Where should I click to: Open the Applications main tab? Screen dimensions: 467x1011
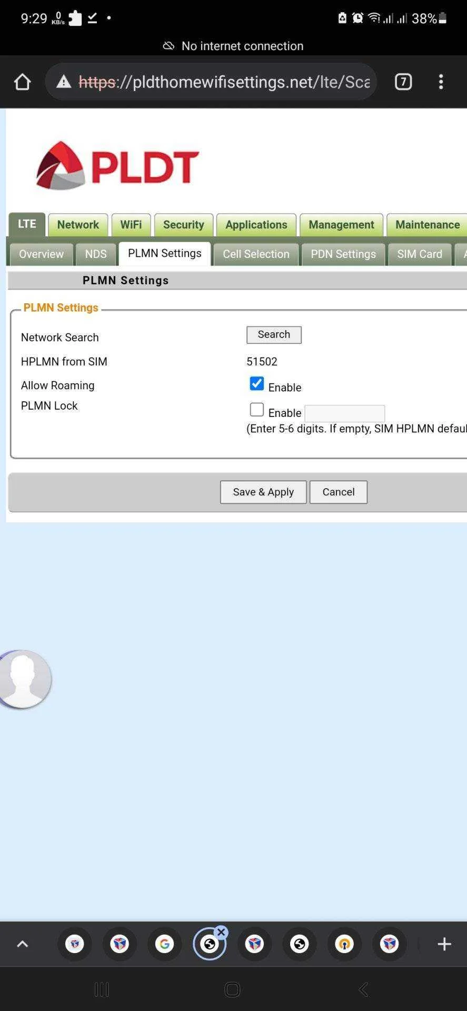tap(256, 225)
